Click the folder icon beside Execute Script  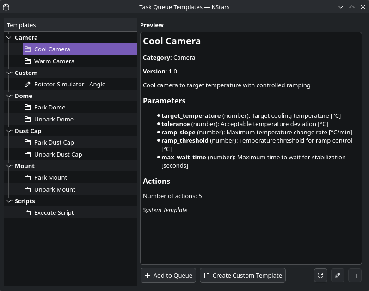click(28, 212)
